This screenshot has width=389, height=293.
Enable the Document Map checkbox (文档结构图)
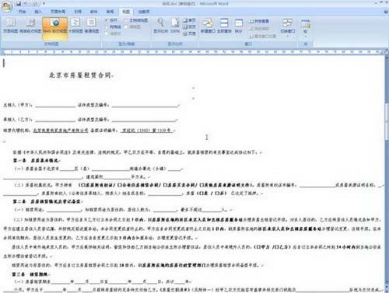136,20
